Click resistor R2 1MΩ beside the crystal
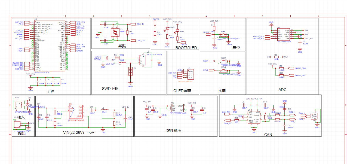Image resolution: width=347 pixels, height=164 pixels. [x=127, y=32]
